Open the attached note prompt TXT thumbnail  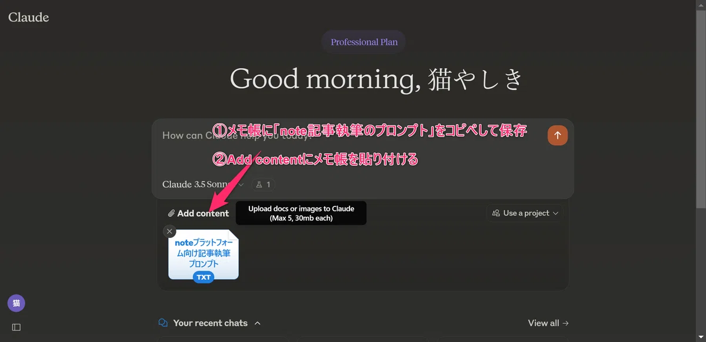click(204, 256)
